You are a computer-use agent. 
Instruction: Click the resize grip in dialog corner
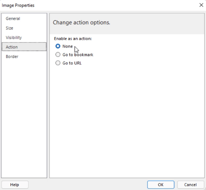pyautogui.click(x=205, y=189)
